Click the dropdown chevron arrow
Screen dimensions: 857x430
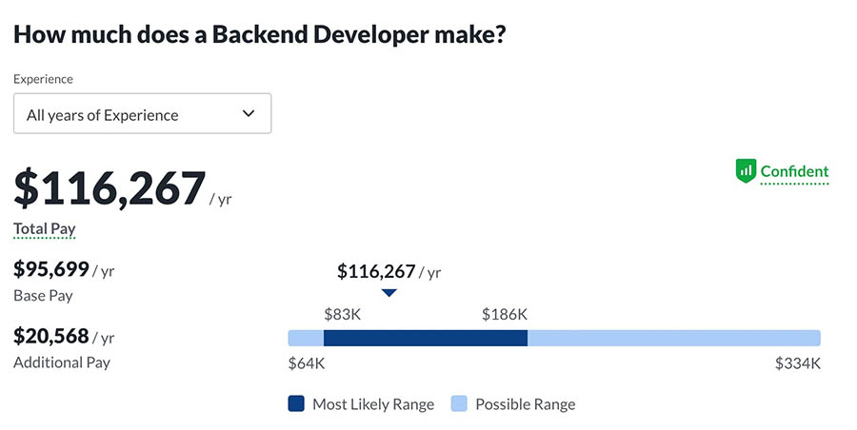point(249,114)
